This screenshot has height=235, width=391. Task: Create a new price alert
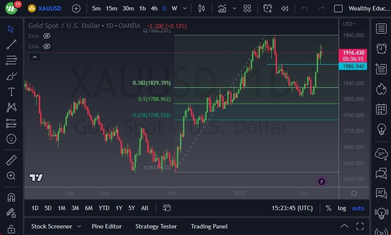[x=267, y=8]
